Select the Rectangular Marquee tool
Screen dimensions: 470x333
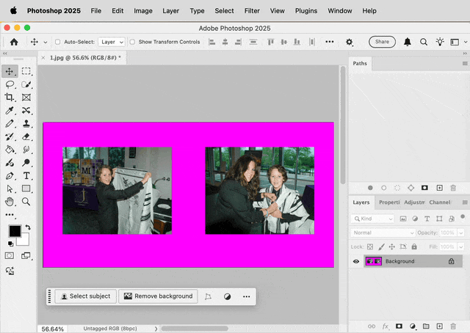pyautogui.click(x=26, y=71)
